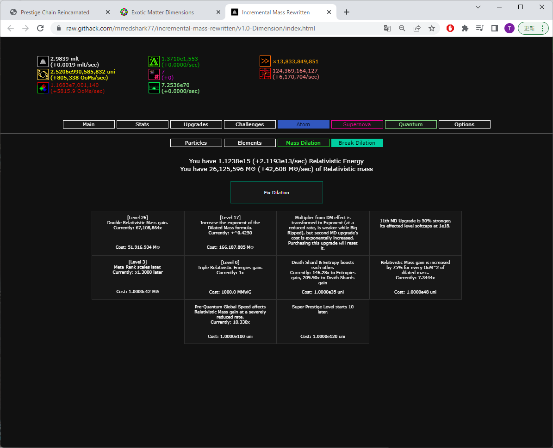Buy Super Prestige Level starts later upgrade
The width and height of the screenshot is (553, 448).
pos(323,322)
